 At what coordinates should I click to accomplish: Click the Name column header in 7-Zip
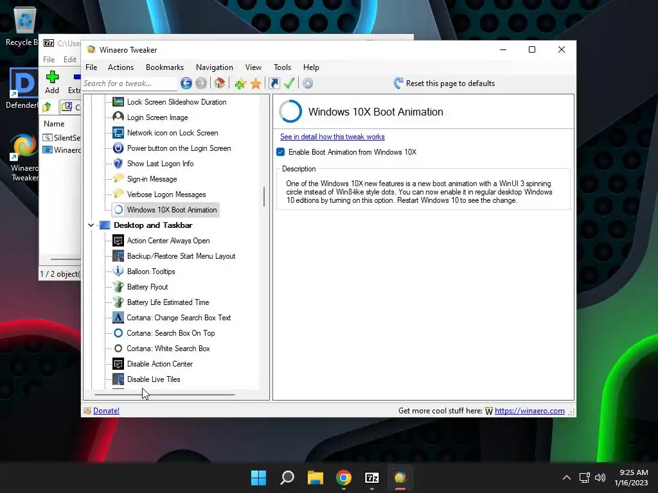[54, 124]
